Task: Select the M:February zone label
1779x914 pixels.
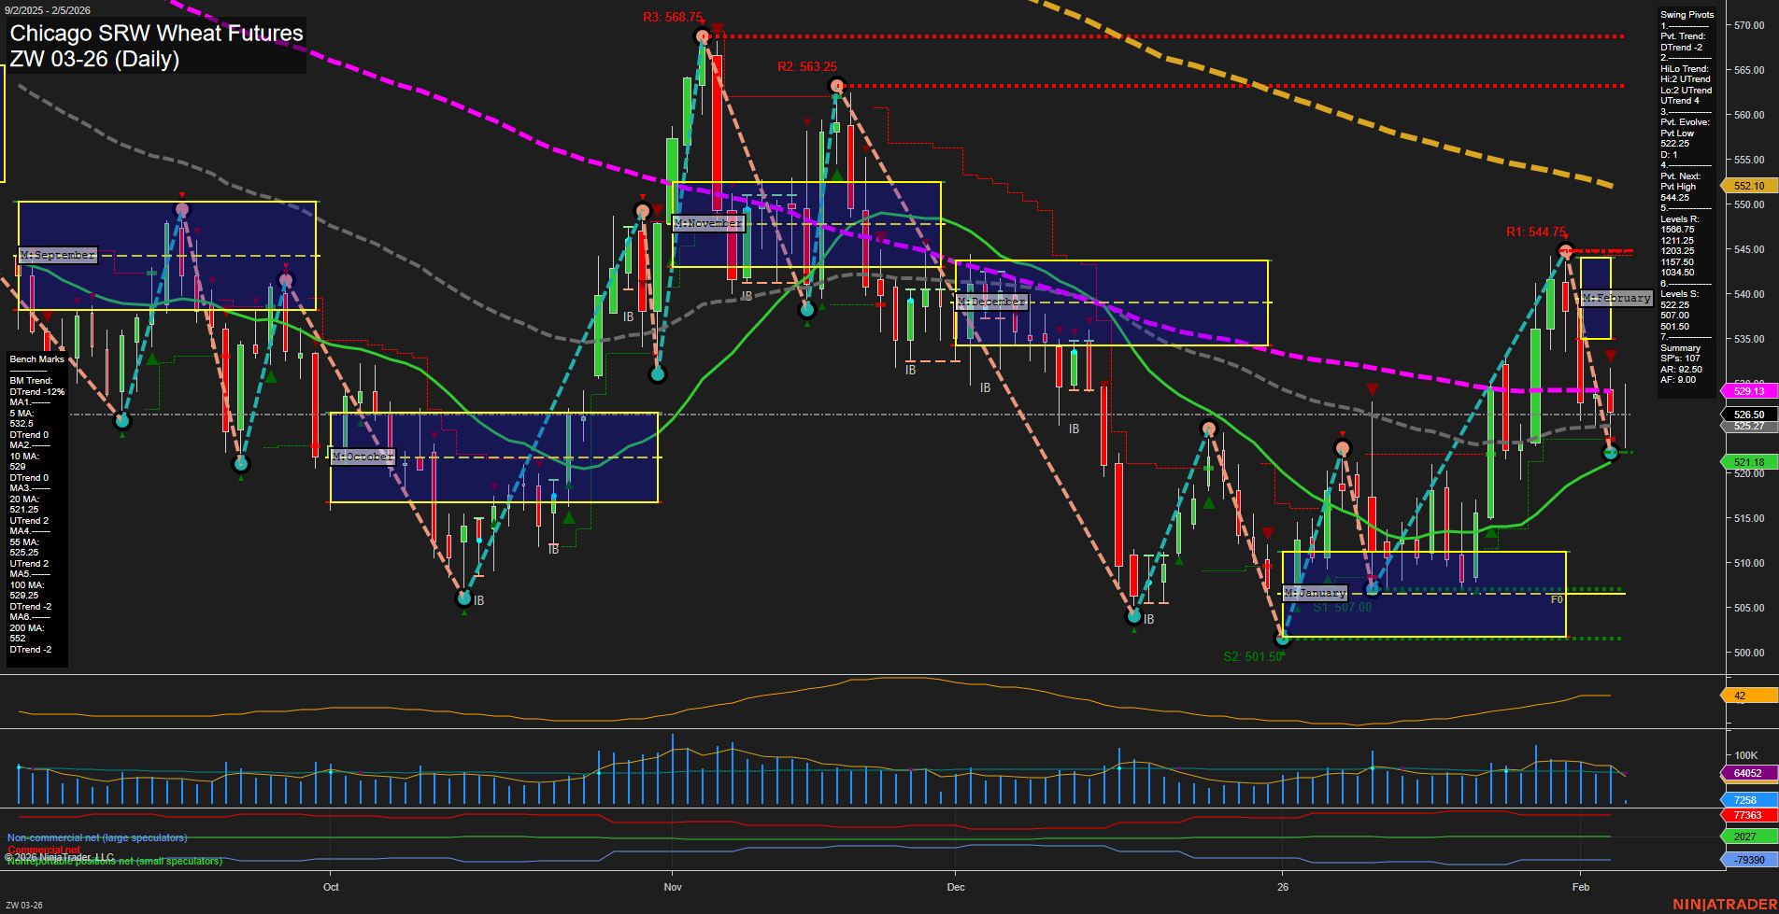Action: click(x=1616, y=298)
